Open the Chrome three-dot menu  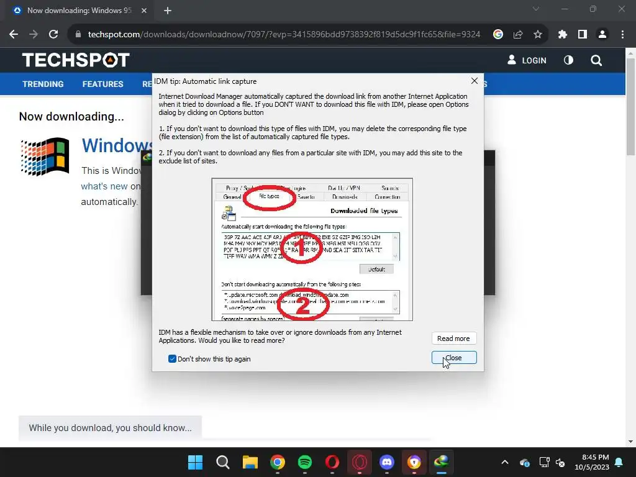coord(622,35)
